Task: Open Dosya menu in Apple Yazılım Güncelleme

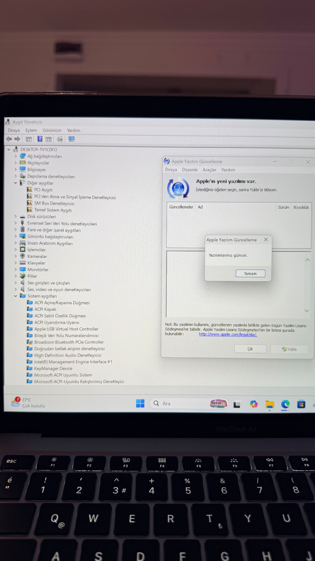Action: (171, 170)
